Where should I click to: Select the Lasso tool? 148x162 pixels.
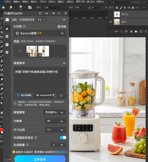coord(1,28)
